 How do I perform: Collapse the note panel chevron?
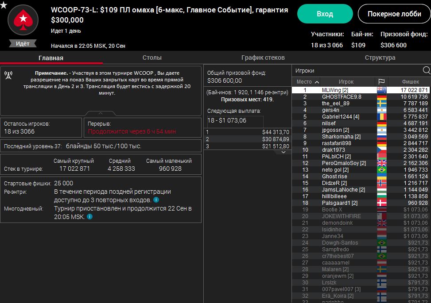point(101,113)
